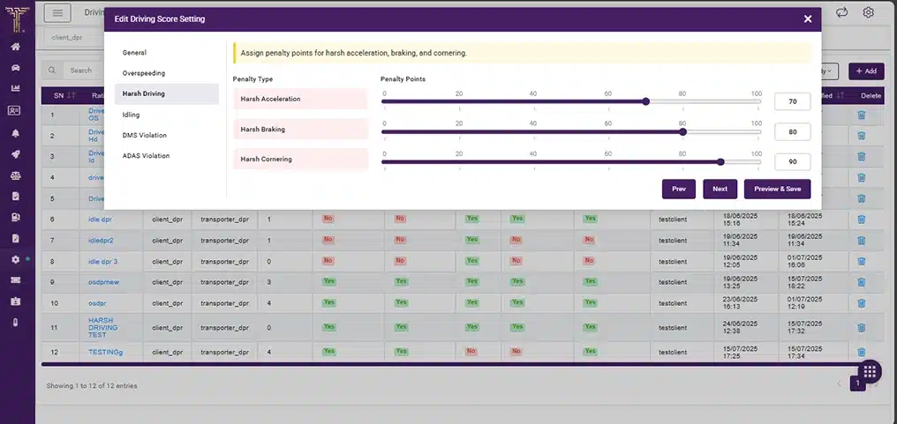
Task: Click the Preview & Save button
Action: [777, 189]
